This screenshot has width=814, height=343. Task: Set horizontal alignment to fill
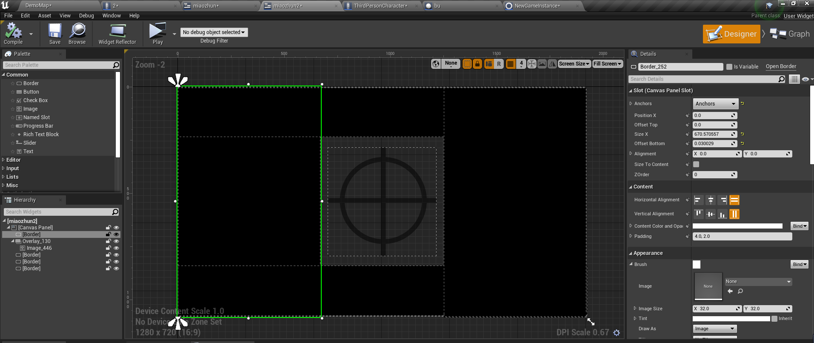[734, 200]
